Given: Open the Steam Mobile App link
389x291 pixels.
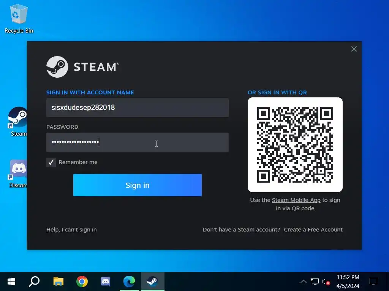Looking at the screenshot, I should [x=296, y=200].
